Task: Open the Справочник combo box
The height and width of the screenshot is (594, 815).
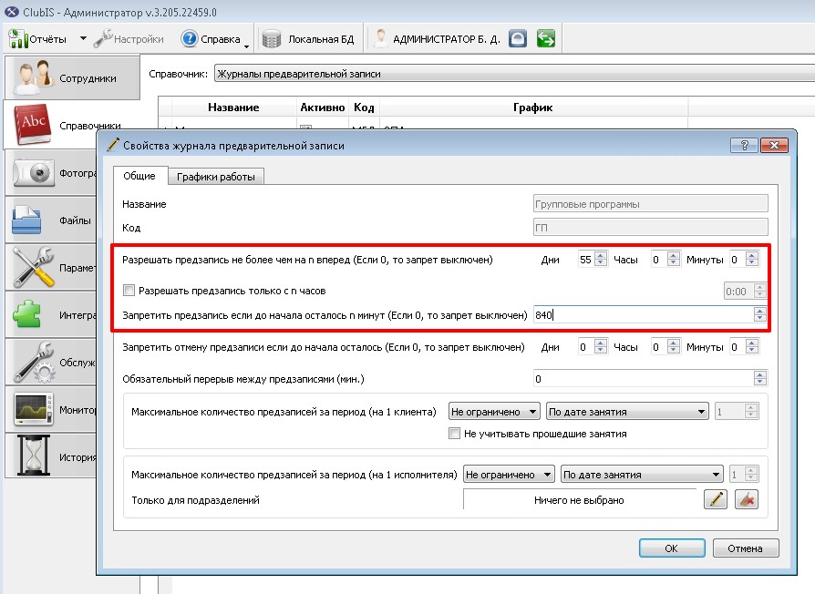Action: click(x=514, y=74)
